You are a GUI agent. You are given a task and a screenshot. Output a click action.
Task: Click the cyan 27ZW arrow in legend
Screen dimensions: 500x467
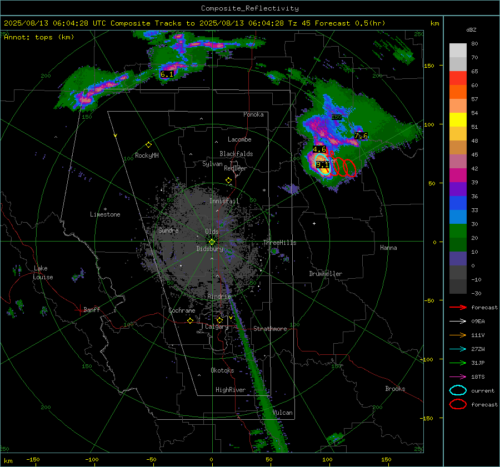click(x=458, y=349)
